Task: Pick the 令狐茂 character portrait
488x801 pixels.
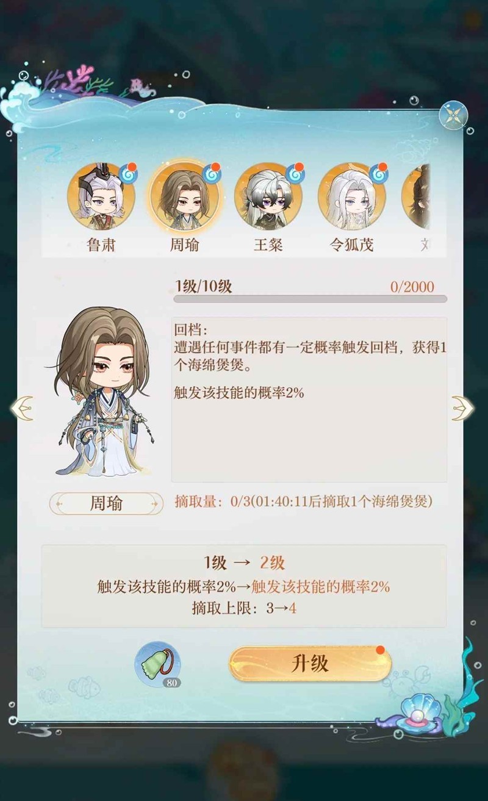Action: (351, 195)
